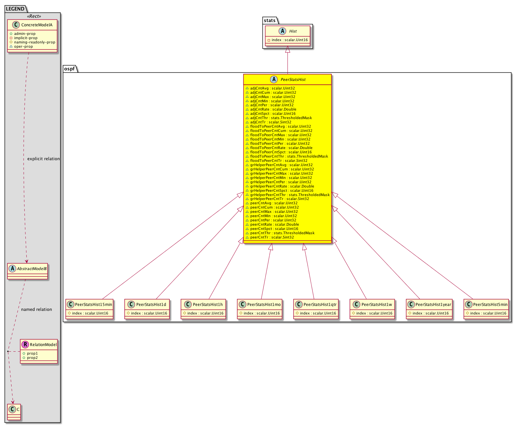Click the "C" icon of PeerStatsHist1mo
518x426 pixels.
point(242,304)
